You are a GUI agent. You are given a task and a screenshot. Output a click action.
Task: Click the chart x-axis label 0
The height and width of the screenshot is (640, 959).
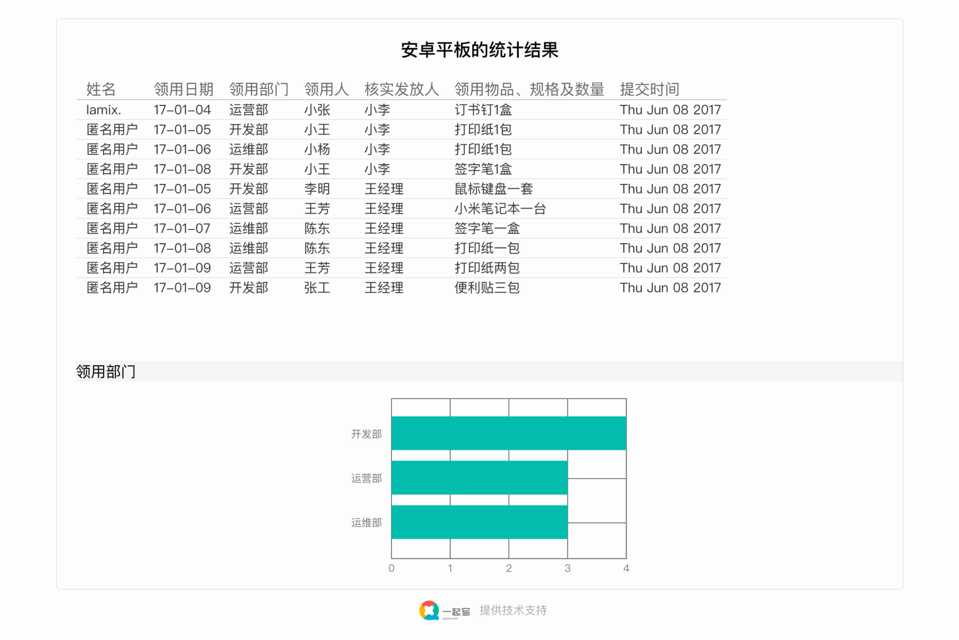tap(391, 568)
